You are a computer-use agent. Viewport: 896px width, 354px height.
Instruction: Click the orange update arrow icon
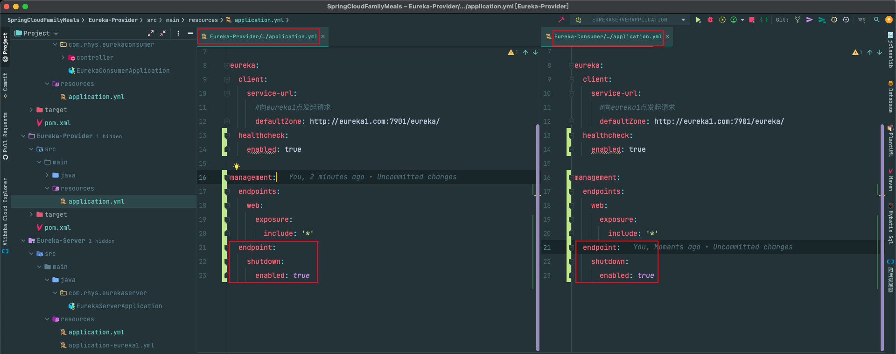coord(889,20)
